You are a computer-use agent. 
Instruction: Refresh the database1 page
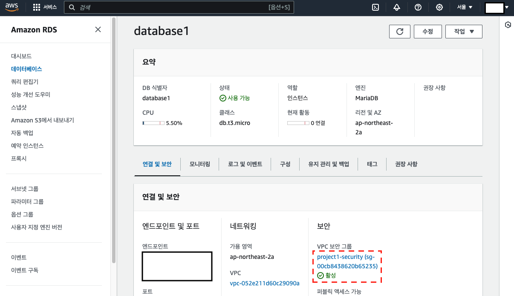[x=400, y=32]
